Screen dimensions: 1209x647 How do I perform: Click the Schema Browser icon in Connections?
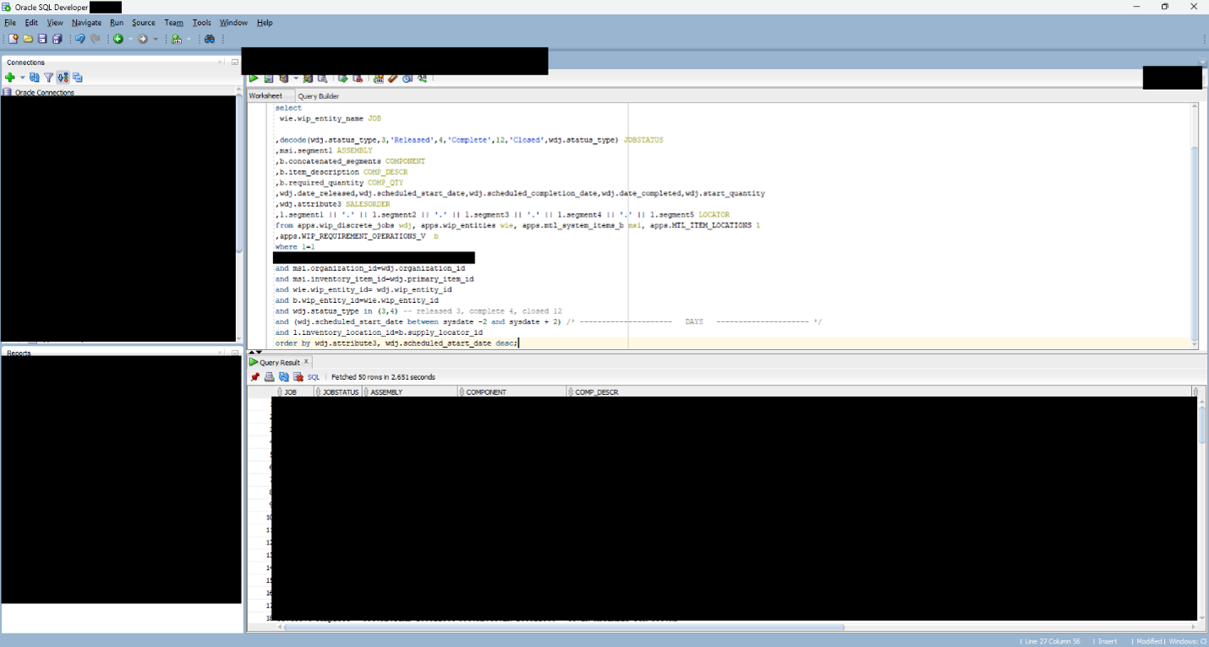click(63, 77)
